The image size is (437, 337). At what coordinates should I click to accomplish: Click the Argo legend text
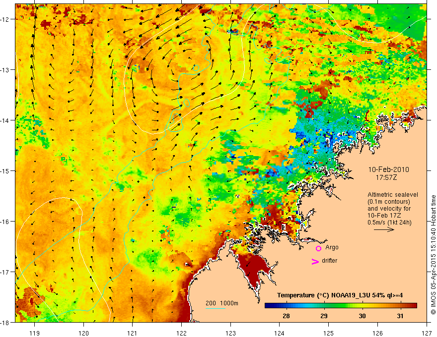click(332, 247)
